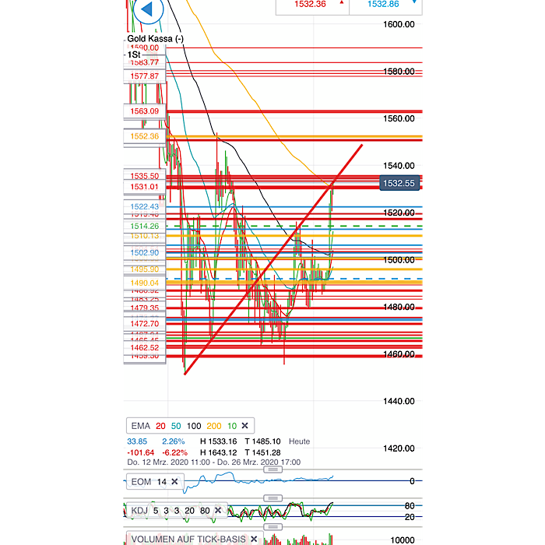The image size is (545, 545).
Task: Select the 1563.09 price level label
Action: pos(145,111)
